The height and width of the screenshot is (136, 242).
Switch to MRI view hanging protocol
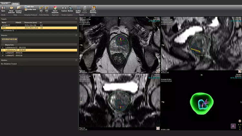pos(29,6)
